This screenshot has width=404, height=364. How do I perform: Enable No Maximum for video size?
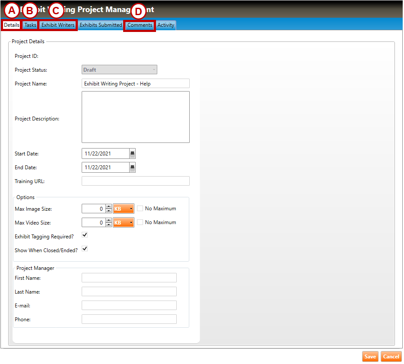pos(140,222)
